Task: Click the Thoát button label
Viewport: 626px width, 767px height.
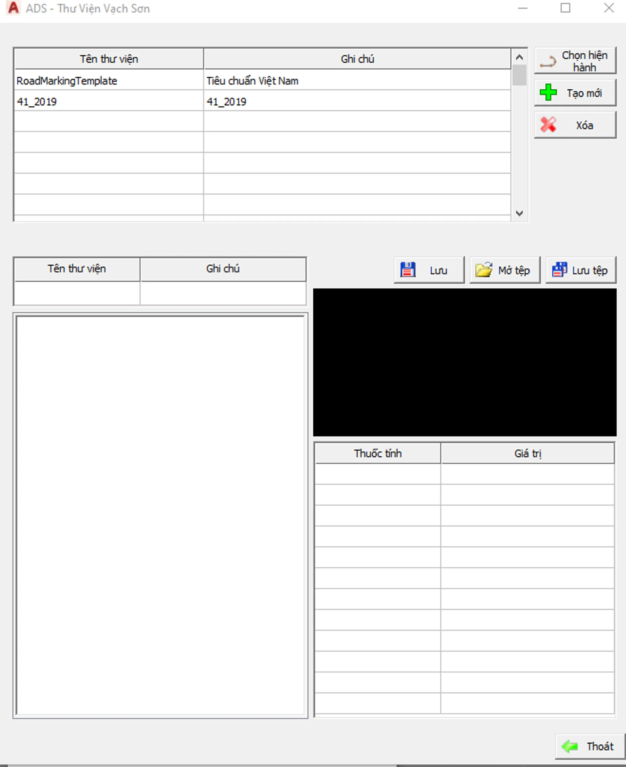Action: click(x=600, y=746)
